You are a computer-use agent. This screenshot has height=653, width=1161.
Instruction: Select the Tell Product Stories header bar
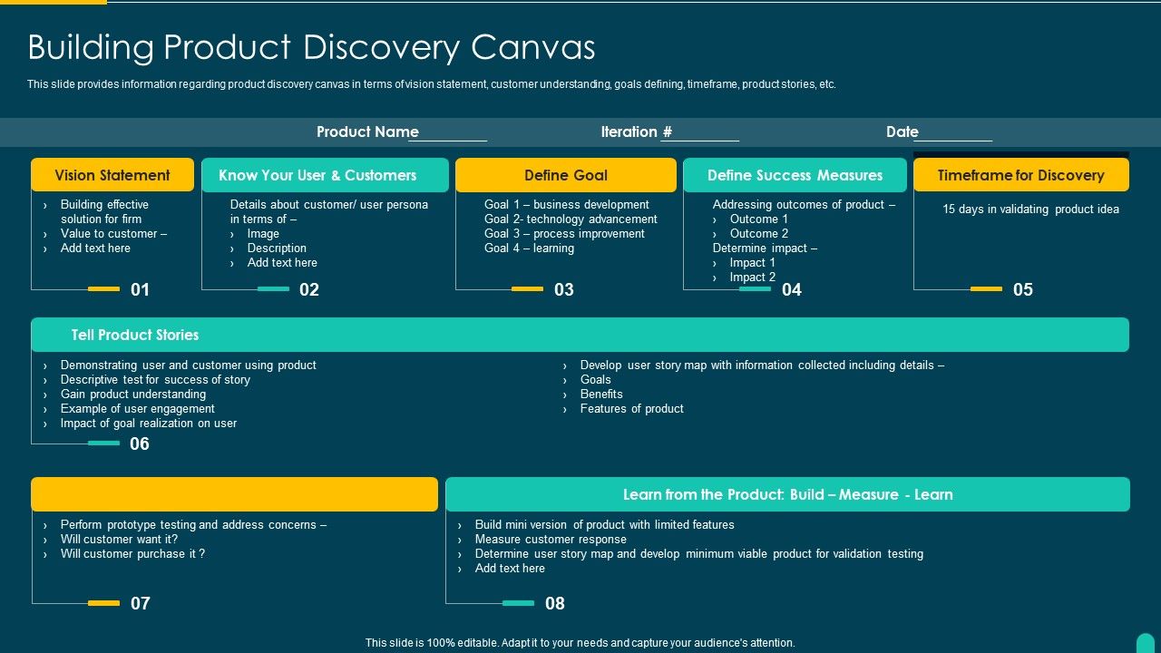click(x=580, y=335)
